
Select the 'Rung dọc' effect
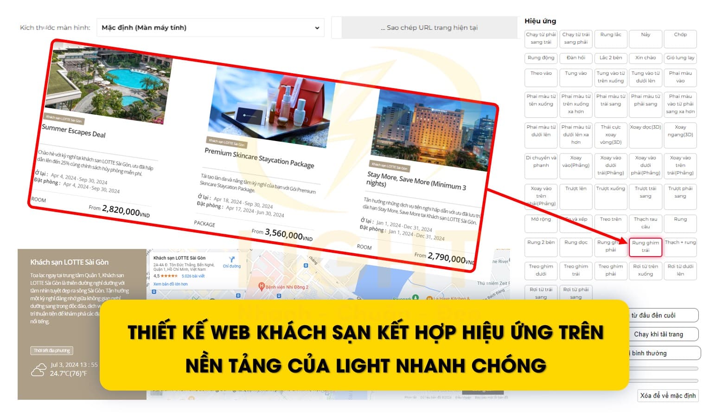pyautogui.click(x=576, y=247)
